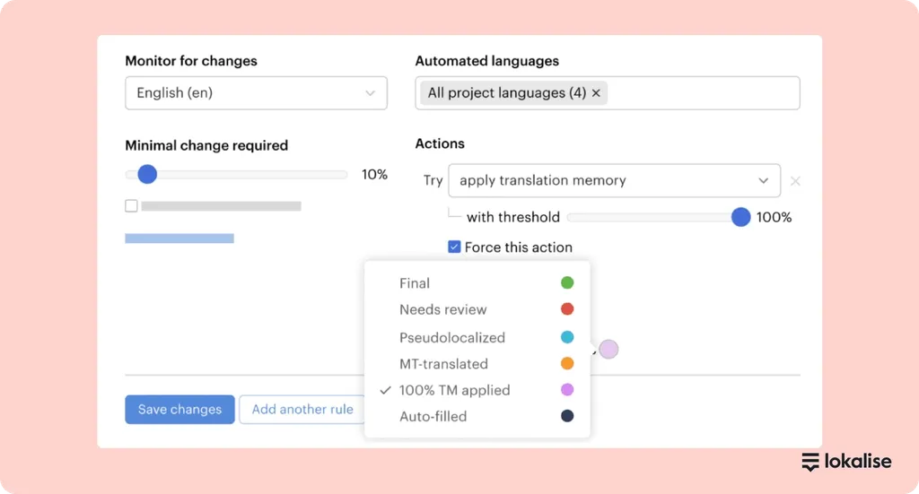Open the English (en) language dropdown
The height and width of the screenshot is (494, 919).
click(256, 93)
